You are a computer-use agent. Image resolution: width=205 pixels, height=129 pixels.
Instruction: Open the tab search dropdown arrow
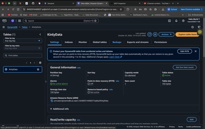pyautogui.click(x=14, y=3)
